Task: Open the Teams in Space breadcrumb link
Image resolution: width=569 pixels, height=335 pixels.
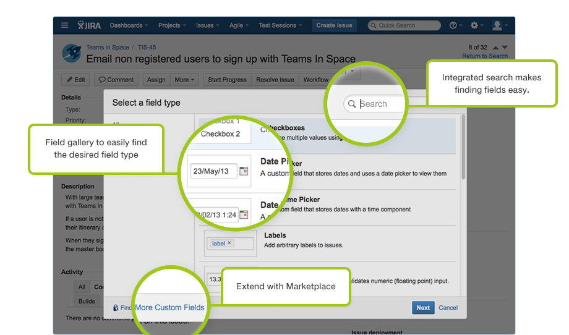Action: pos(108,47)
